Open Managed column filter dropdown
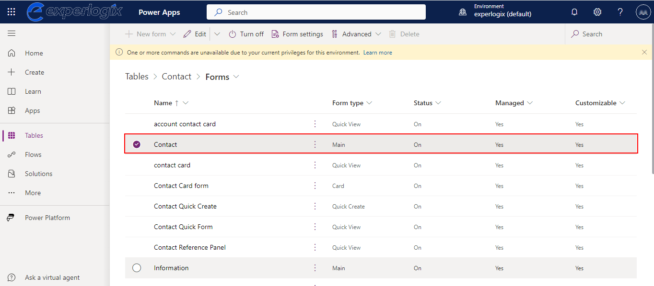Image resolution: width=654 pixels, height=286 pixels. pyautogui.click(x=530, y=103)
